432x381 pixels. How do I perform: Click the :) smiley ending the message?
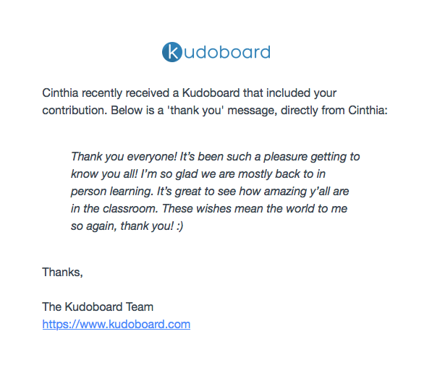click(x=180, y=226)
